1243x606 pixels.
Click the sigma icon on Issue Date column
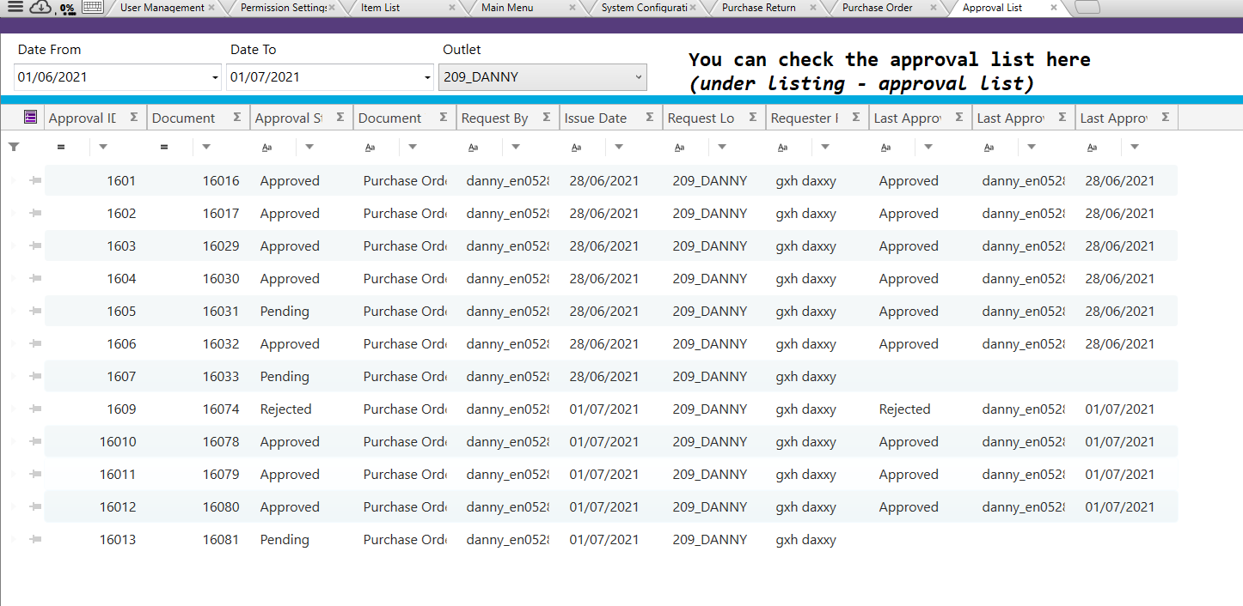(650, 118)
